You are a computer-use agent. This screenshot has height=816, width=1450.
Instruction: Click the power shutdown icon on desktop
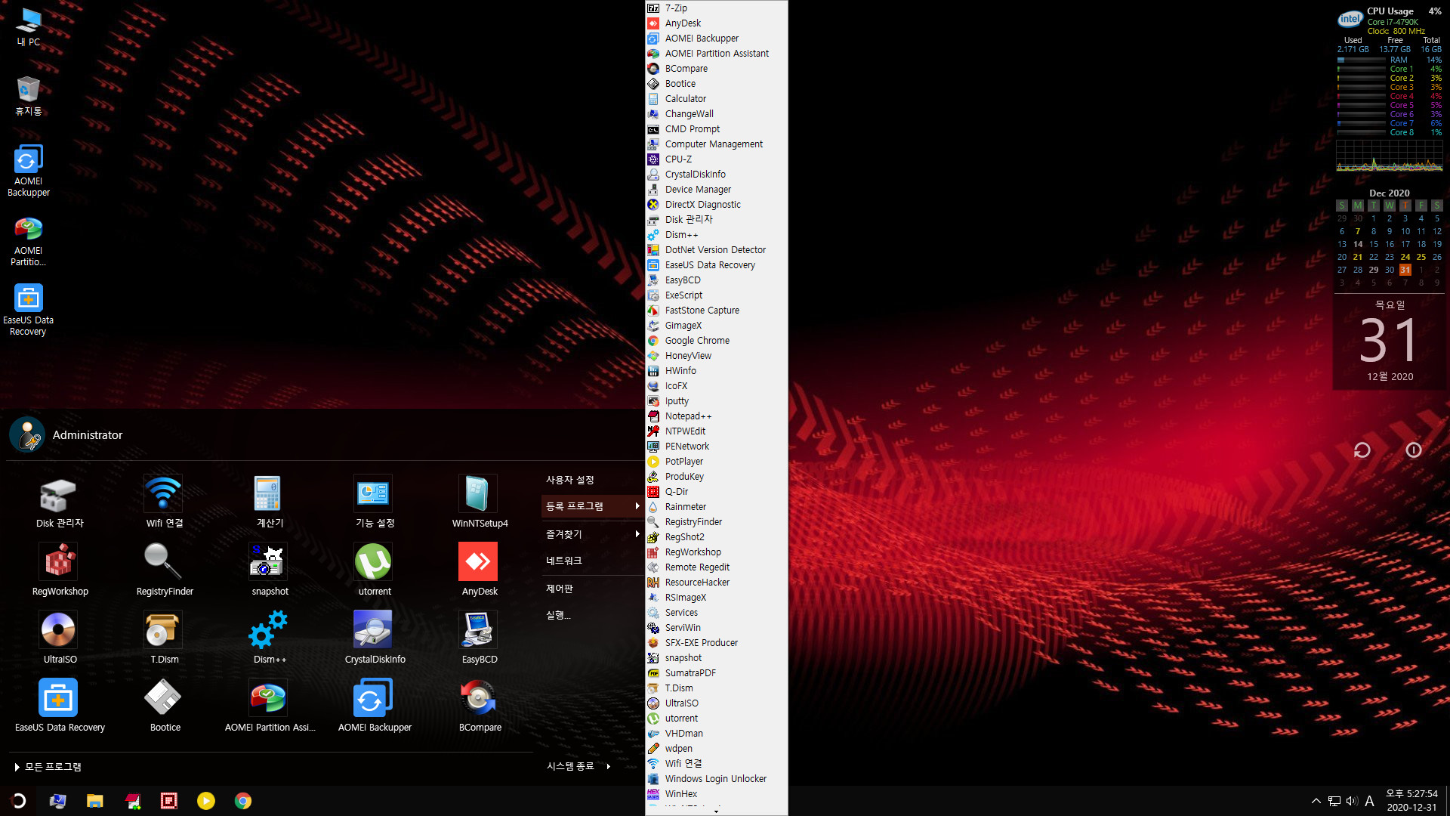pyautogui.click(x=1414, y=450)
